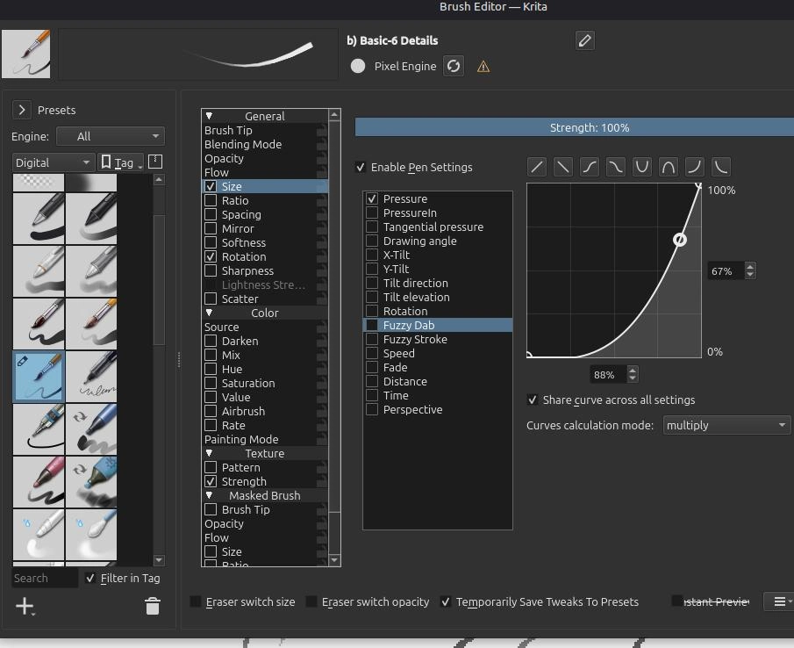The image size is (794, 648).
Task: Select the Strength option under Texture
Action: (265, 481)
